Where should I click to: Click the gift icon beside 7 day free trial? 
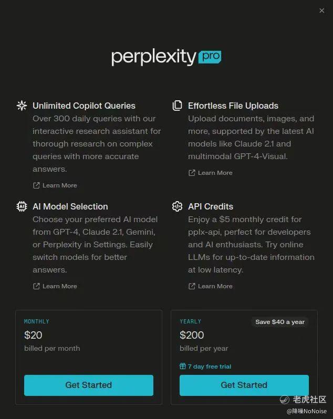tap(183, 366)
